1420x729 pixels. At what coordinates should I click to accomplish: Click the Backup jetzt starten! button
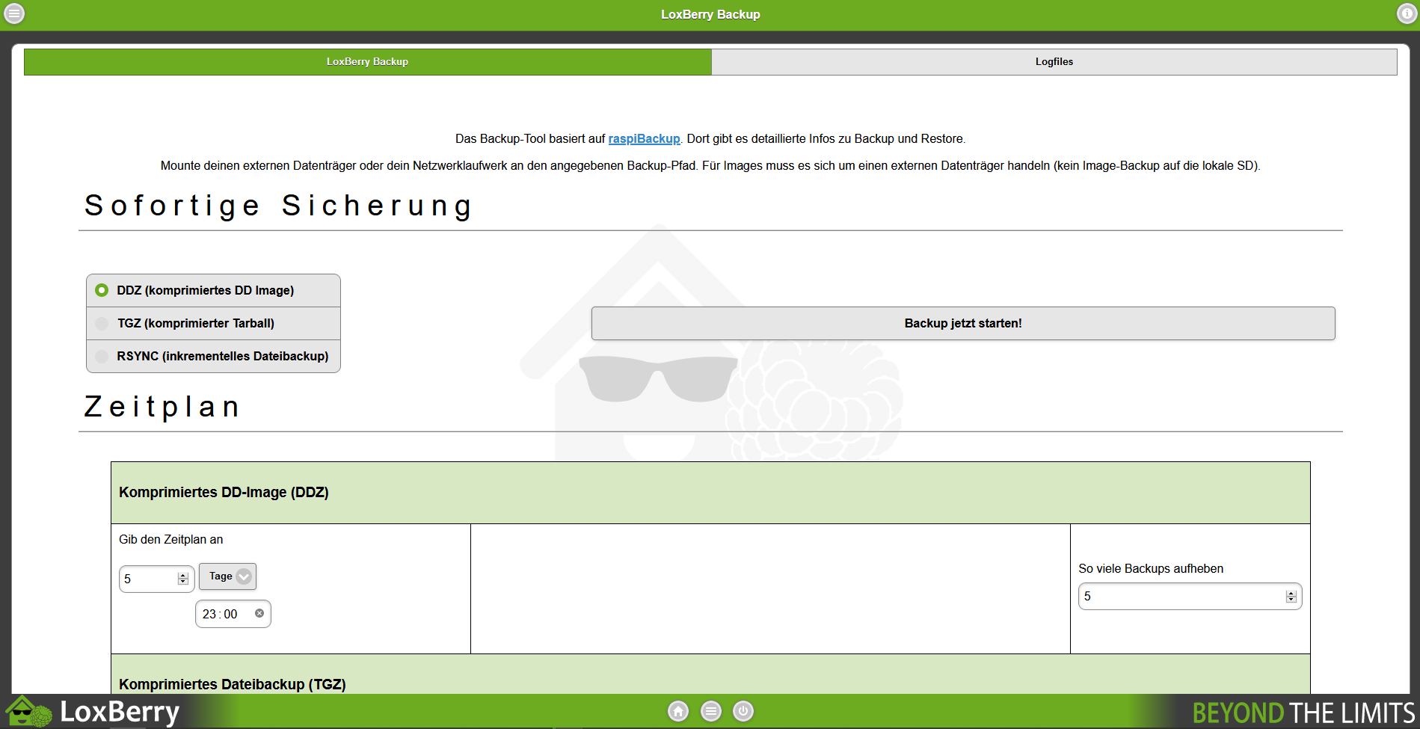(x=963, y=323)
